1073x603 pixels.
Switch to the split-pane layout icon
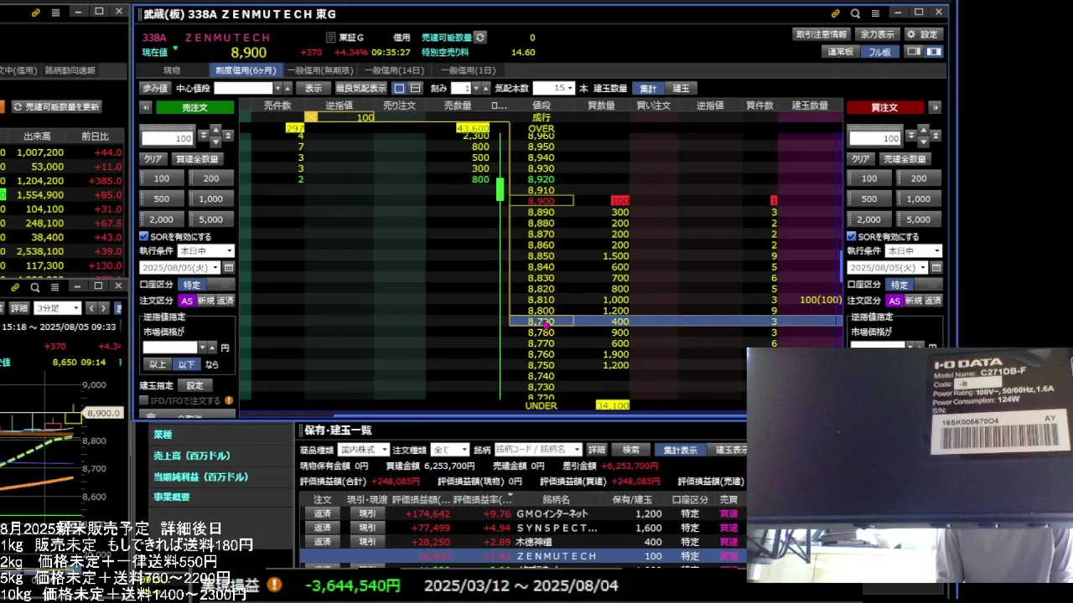[x=933, y=51]
